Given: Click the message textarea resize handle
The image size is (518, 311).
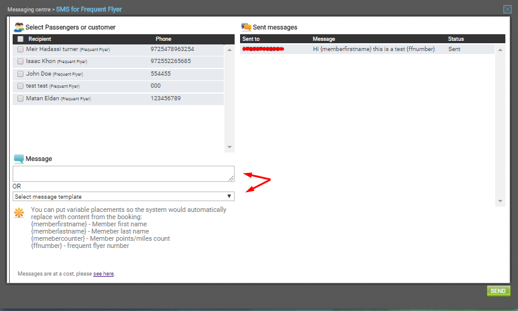Looking at the screenshot, I should point(231,178).
